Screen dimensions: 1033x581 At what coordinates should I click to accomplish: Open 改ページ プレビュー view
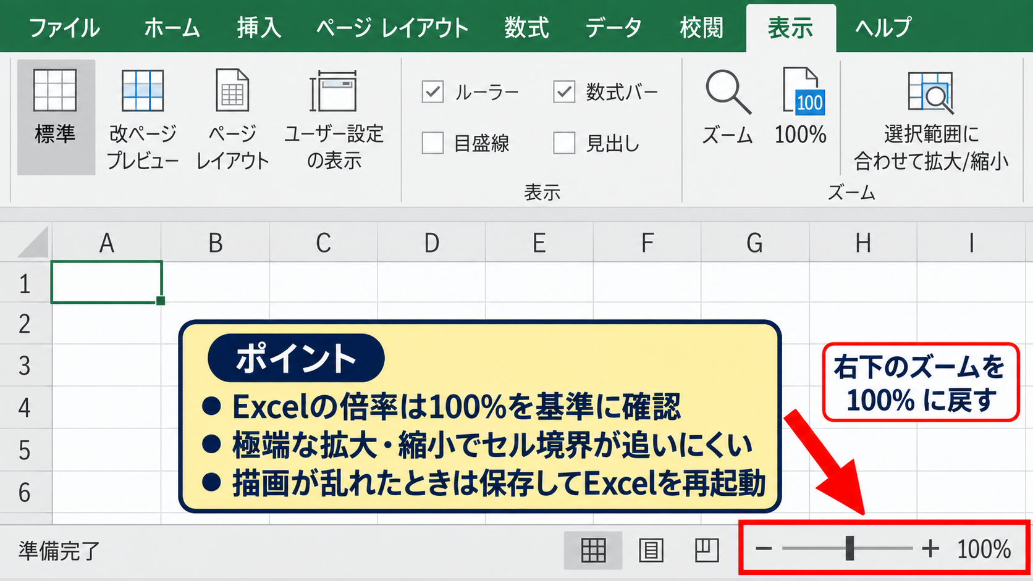[x=143, y=119]
